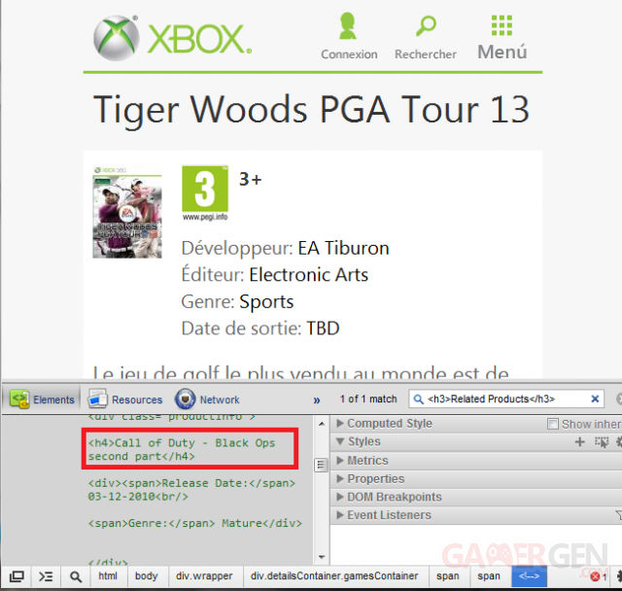Image resolution: width=622 pixels, height=591 pixels.
Task: Switch to the Network panel tab
Action: [207, 400]
